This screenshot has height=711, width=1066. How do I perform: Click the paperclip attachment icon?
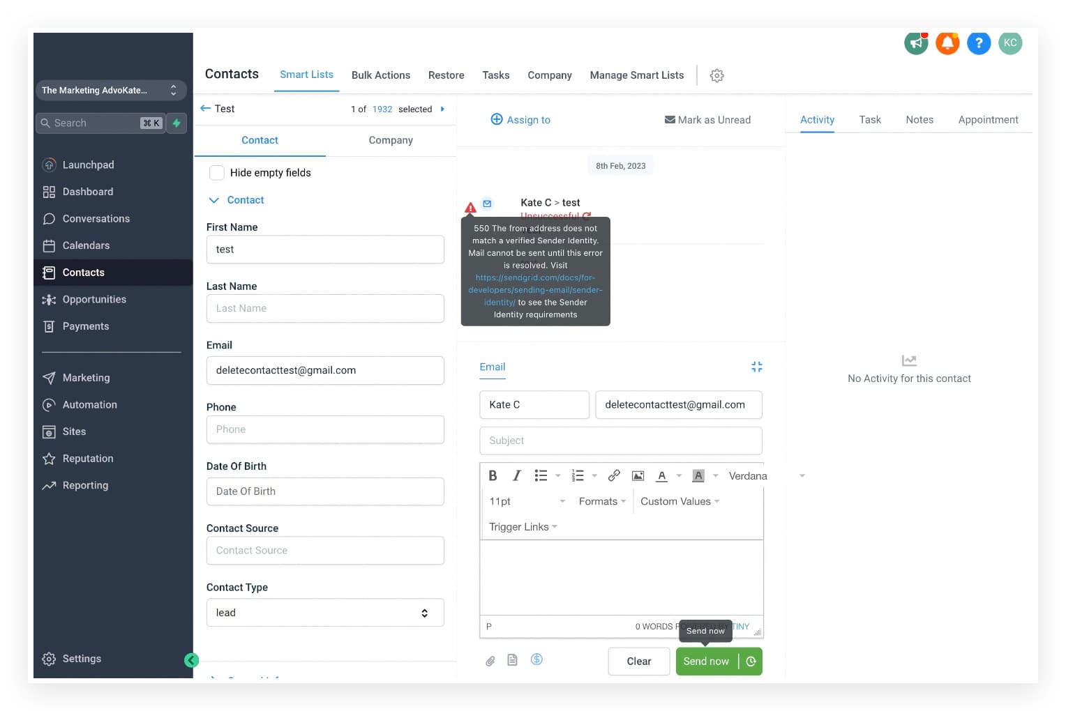click(x=490, y=660)
